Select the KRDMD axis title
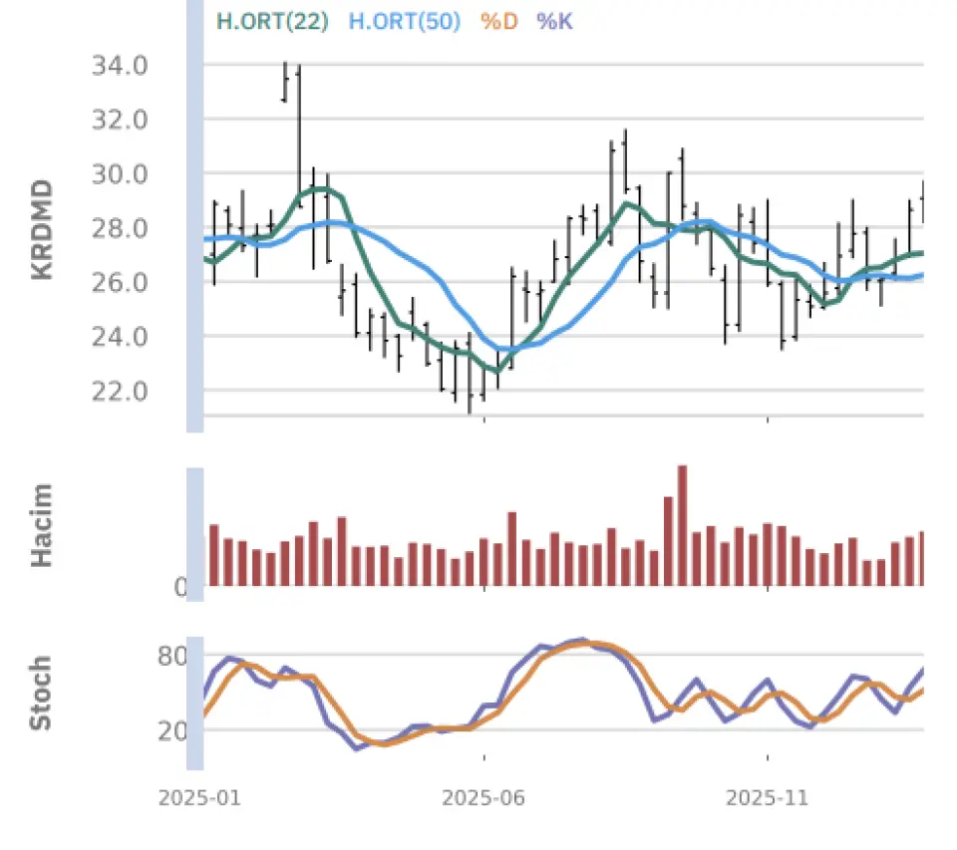957x850 pixels. tap(42, 229)
